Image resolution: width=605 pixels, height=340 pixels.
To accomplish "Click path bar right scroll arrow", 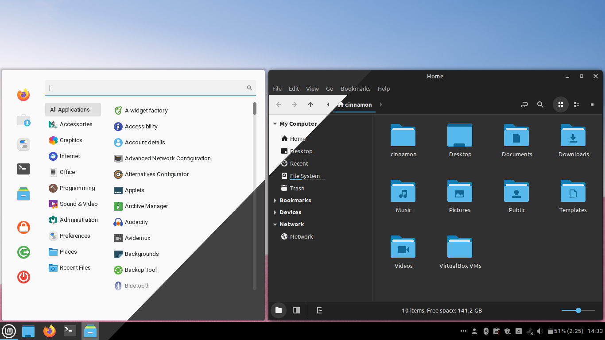I will (381, 104).
